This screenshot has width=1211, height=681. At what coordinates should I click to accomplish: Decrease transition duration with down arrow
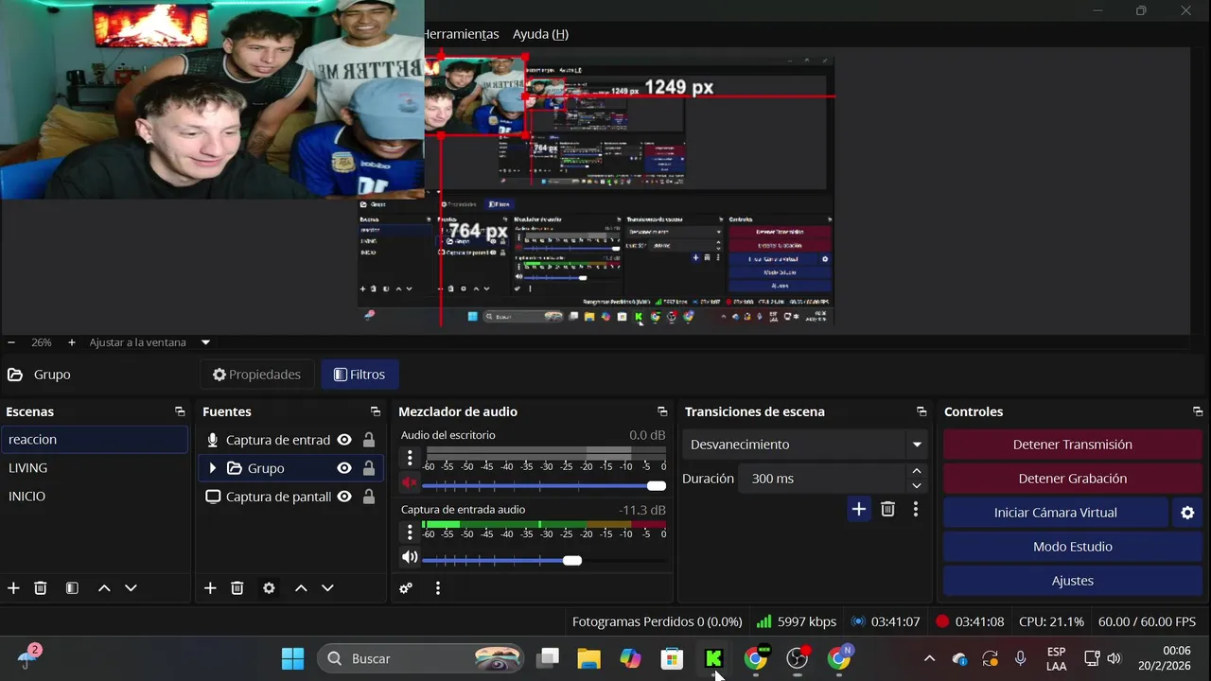click(916, 486)
